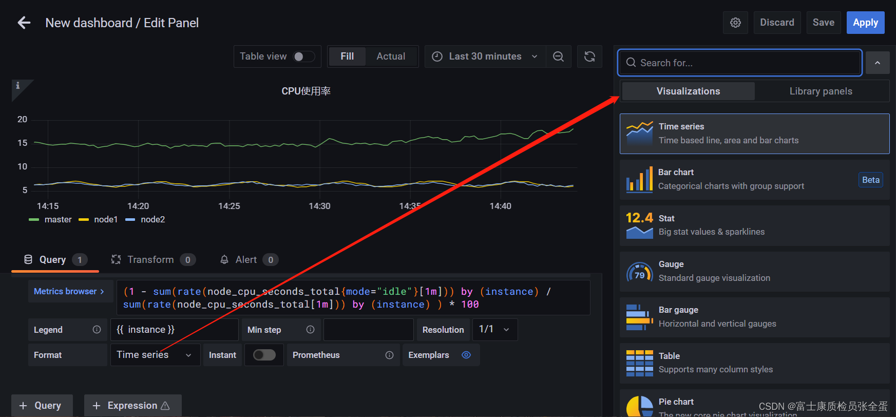The image size is (896, 417).
Task: Toggle the Instant switch
Action: [264, 355]
